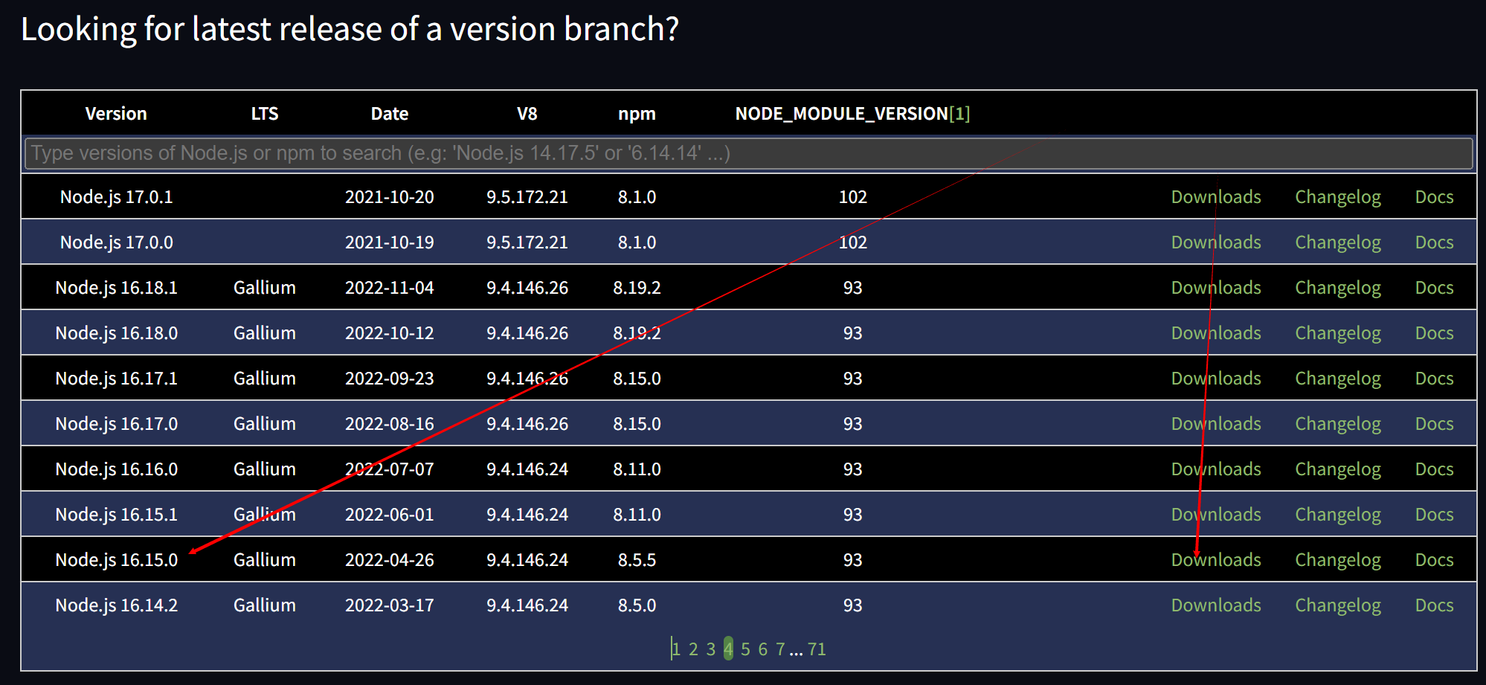View Docs for Node.js 17.0.0
The height and width of the screenshot is (685, 1486).
click(1434, 242)
